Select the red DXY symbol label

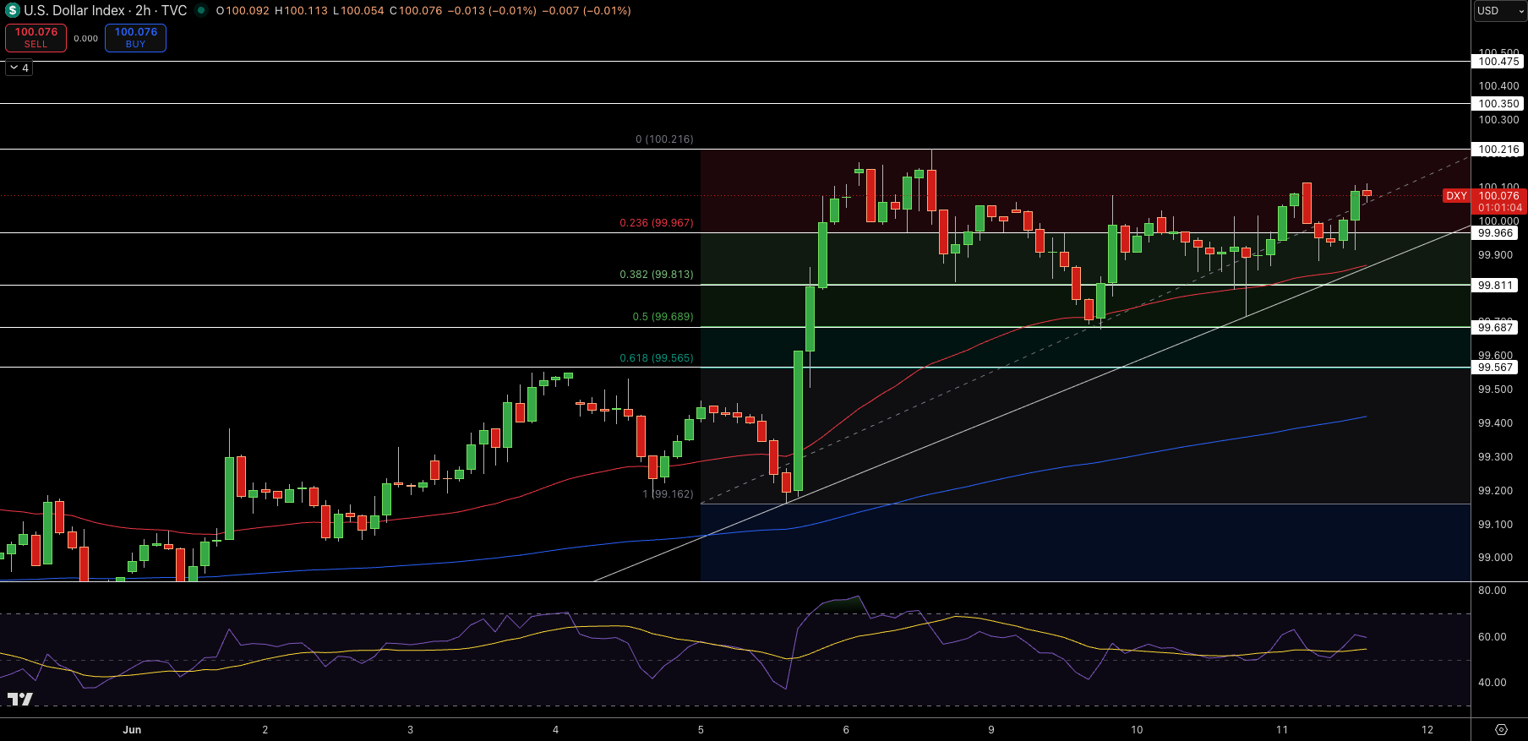click(x=1456, y=196)
